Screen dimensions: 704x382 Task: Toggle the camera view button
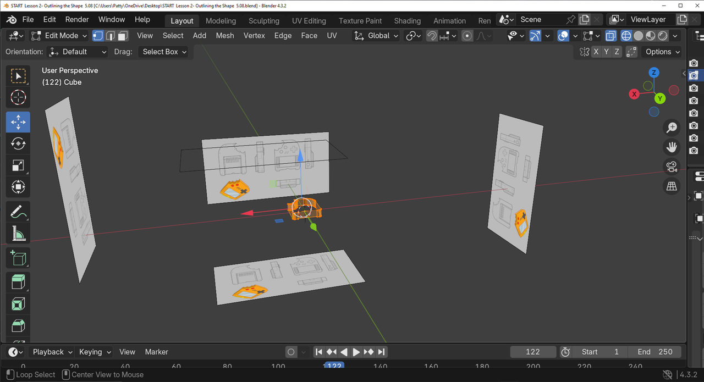tap(672, 167)
